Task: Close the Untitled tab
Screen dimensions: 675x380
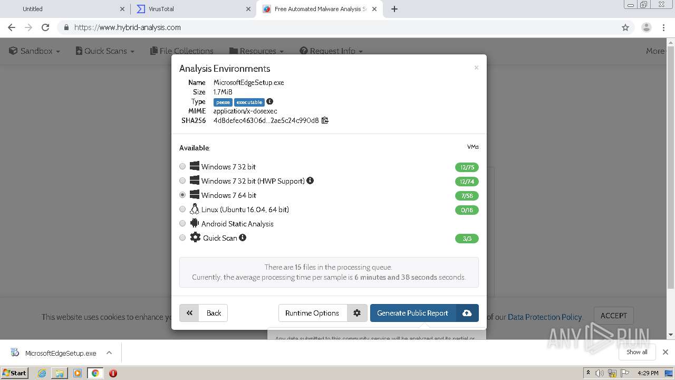Action: coord(122,9)
